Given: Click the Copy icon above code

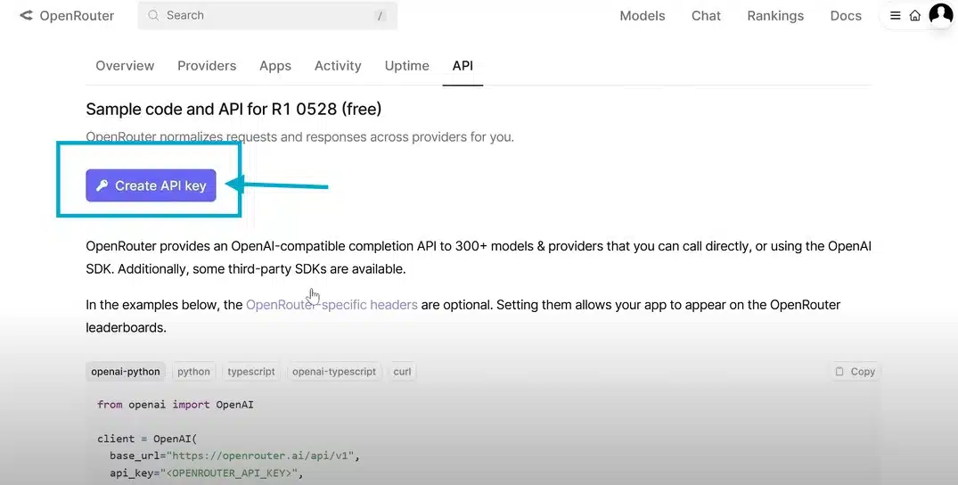Looking at the screenshot, I should click(839, 371).
